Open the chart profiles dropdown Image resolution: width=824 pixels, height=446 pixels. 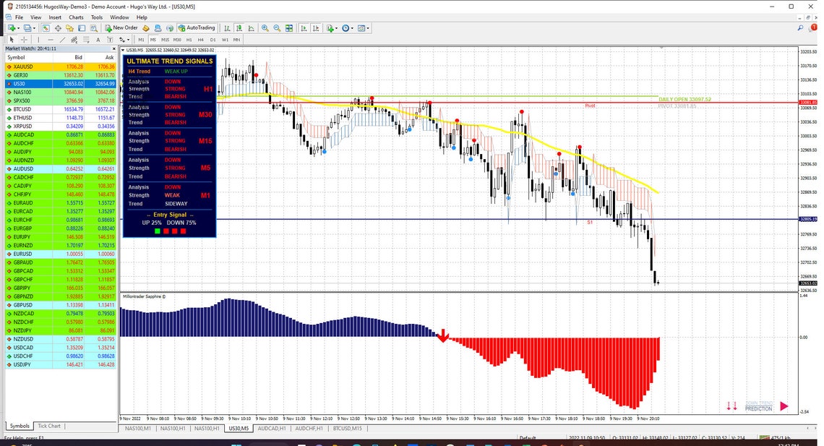click(x=35, y=27)
